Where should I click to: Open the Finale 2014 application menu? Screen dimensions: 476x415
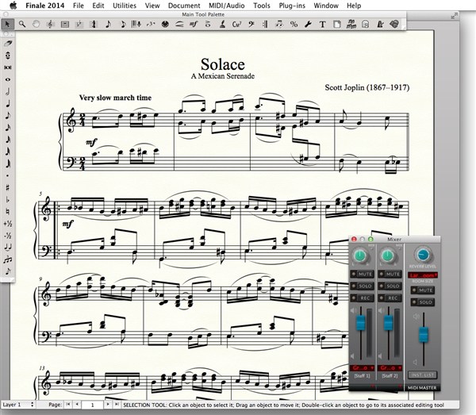[45, 6]
